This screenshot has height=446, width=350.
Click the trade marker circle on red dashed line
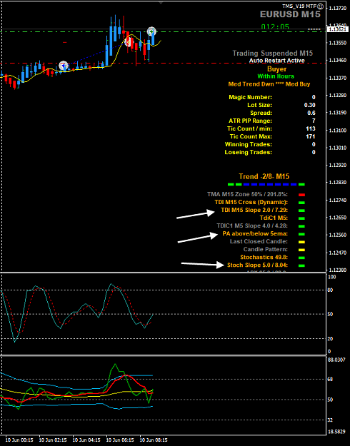(64, 66)
